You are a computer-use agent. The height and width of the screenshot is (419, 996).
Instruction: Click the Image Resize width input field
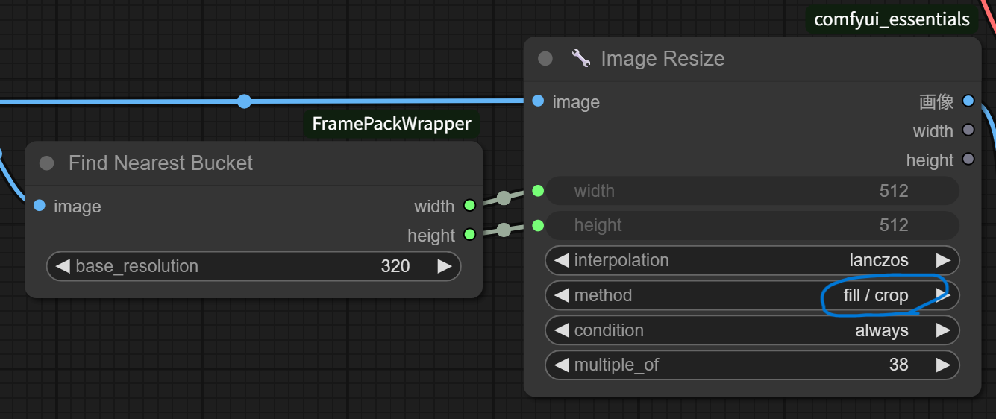coord(752,191)
